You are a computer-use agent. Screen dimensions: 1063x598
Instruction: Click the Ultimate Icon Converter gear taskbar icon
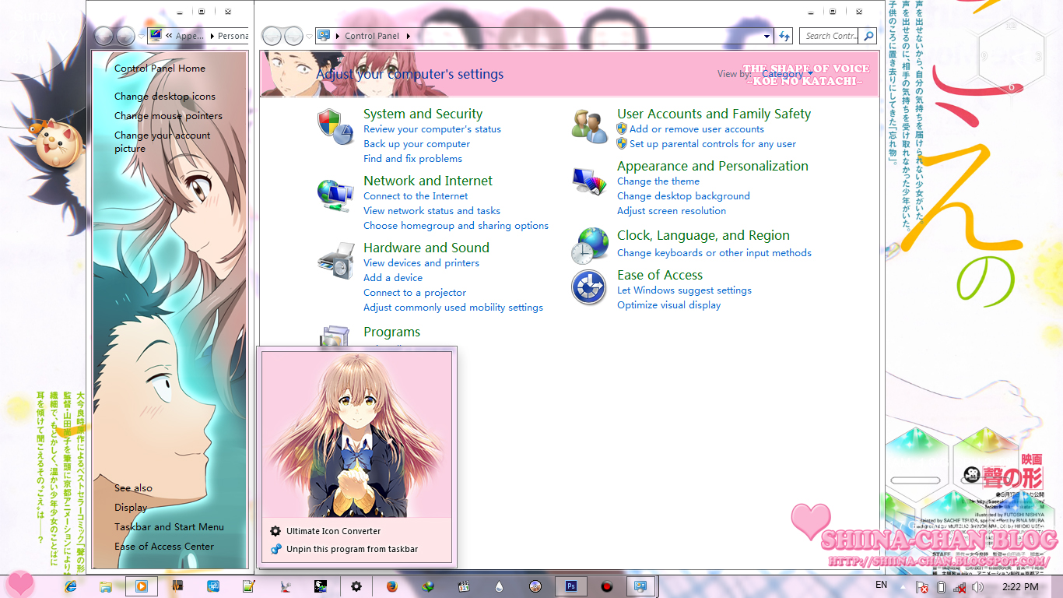[x=356, y=586]
